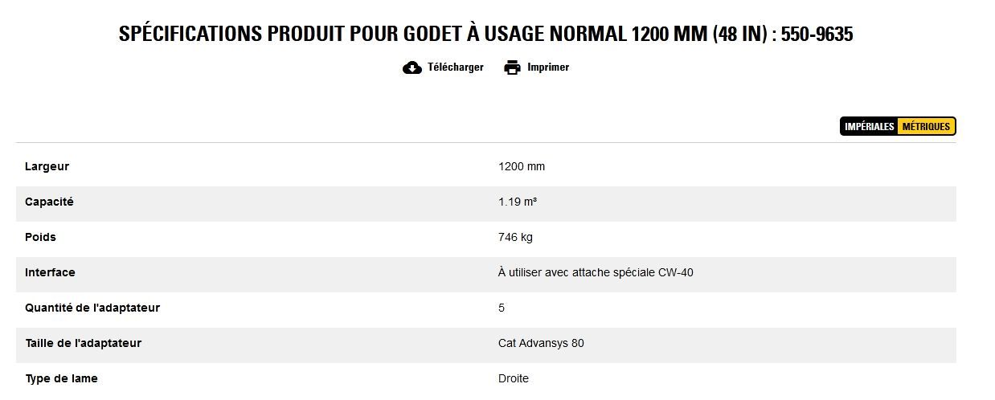Image resolution: width=995 pixels, height=400 pixels.
Task: Click the 1.19 m³ capacity value
Action: coord(518,202)
